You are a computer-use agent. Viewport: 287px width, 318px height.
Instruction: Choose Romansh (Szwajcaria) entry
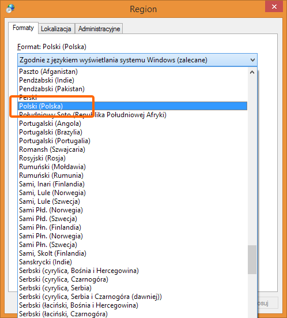[133, 149]
